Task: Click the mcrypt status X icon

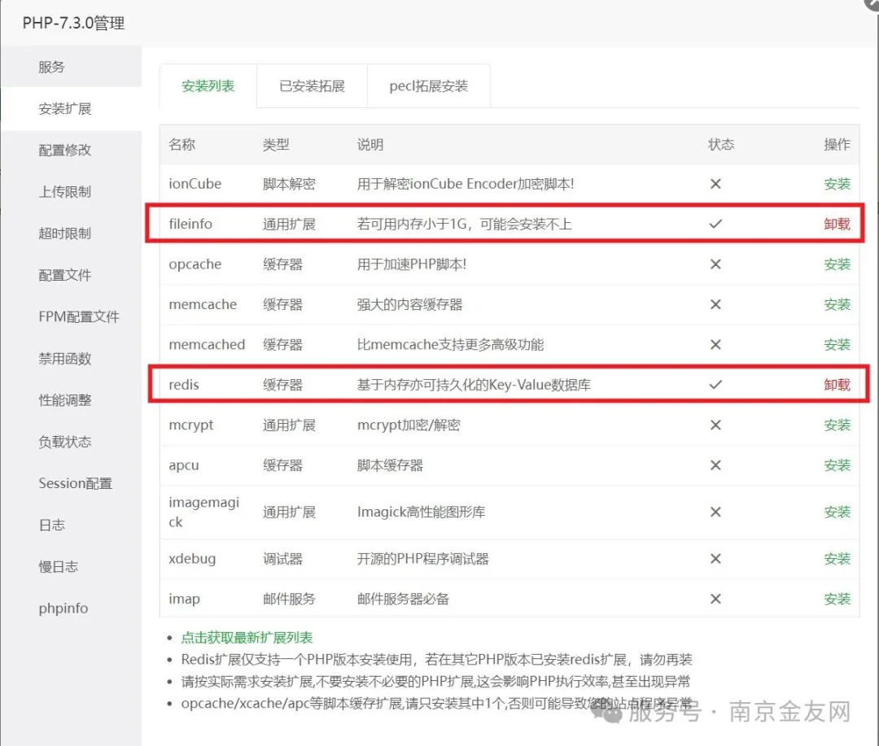Action: click(715, 425)
